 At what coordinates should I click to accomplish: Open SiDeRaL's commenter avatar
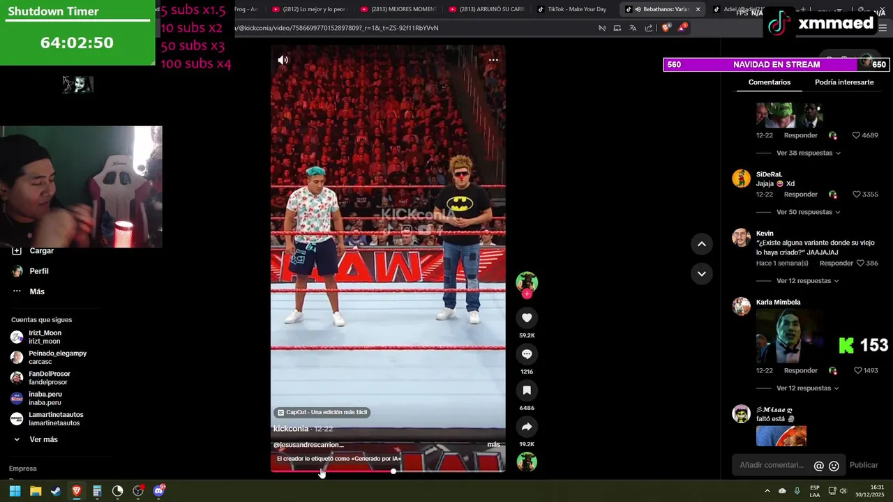741,178
